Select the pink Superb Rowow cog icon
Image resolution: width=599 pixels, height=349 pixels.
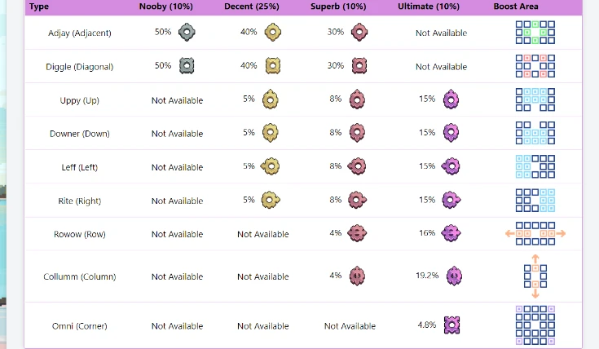click(357, 233)
